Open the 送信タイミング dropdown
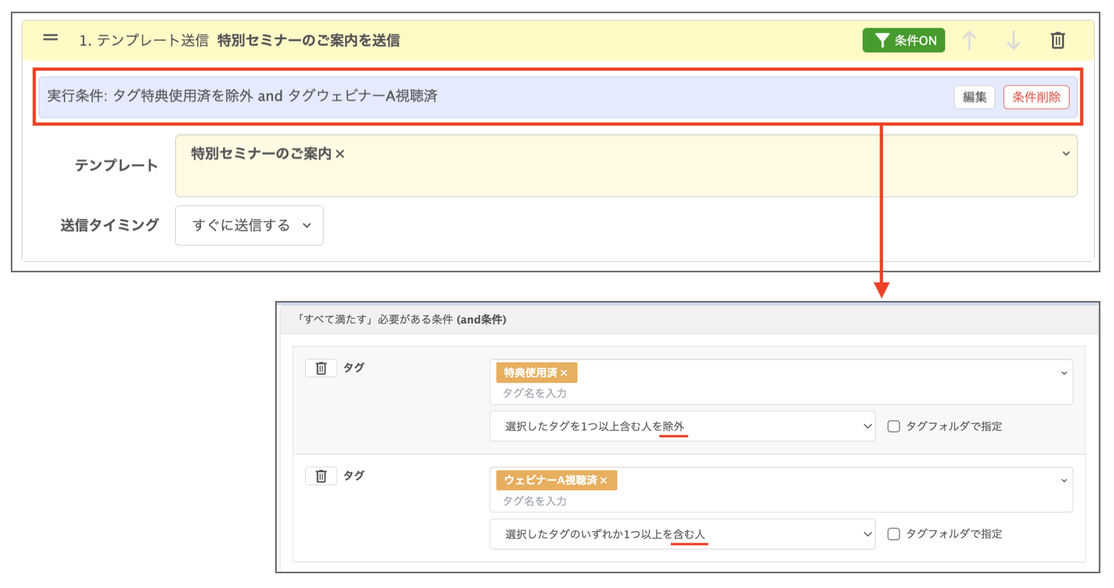 (249, 226)
